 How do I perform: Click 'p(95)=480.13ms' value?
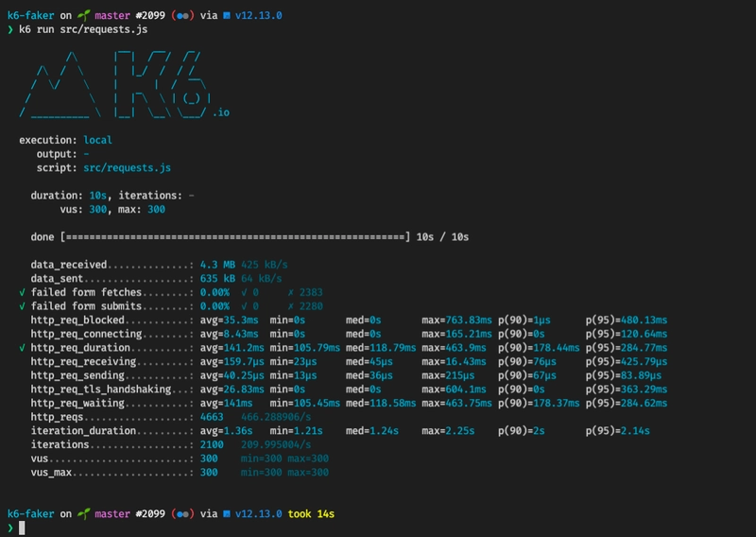pos(627,320)
